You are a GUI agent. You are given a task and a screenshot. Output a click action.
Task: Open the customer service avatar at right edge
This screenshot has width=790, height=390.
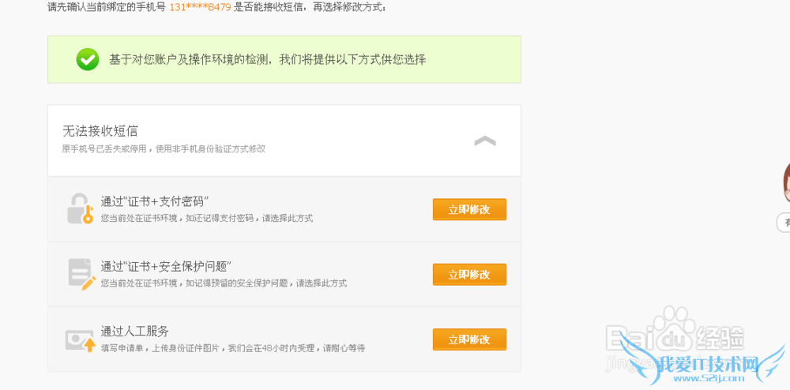785,185
